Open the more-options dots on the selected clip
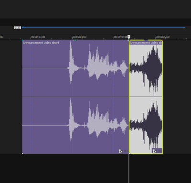Screen dimensions: 191x183 pyautogui.click(x=160, y=151)
